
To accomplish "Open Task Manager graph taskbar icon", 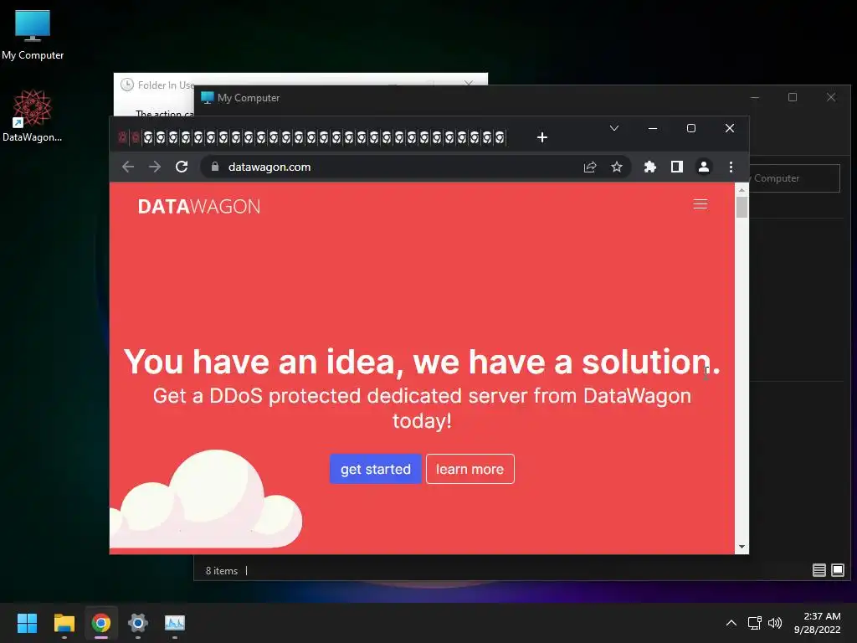I will click(175, 623).
